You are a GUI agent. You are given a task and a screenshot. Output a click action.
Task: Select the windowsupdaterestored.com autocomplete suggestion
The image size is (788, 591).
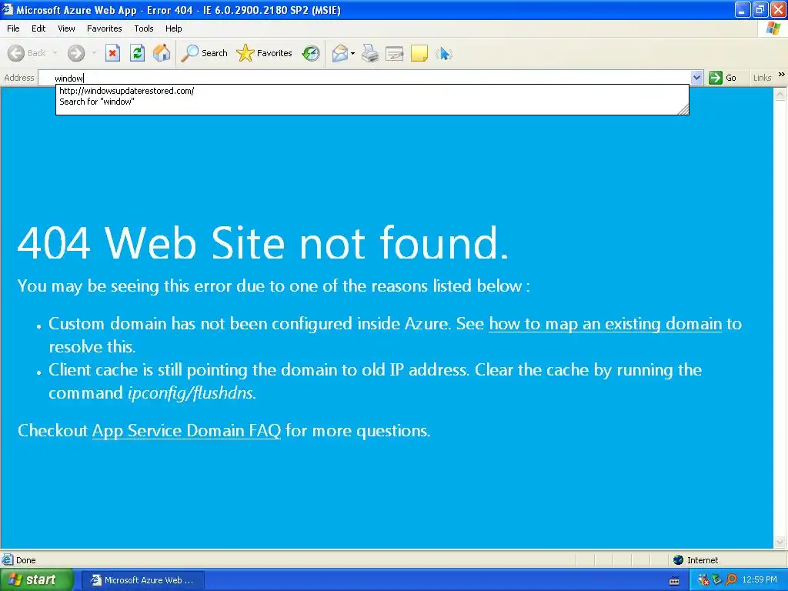coord(127,91)
